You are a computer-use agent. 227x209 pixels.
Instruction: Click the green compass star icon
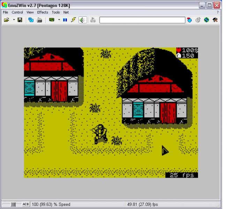207,20
